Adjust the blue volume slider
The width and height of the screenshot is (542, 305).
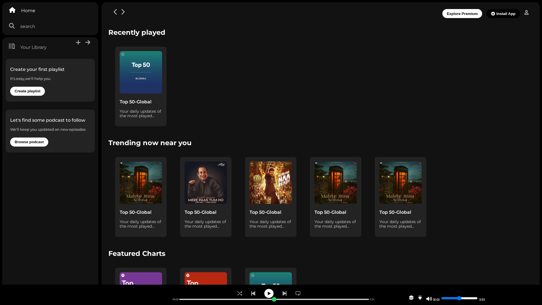coord(459,298)
